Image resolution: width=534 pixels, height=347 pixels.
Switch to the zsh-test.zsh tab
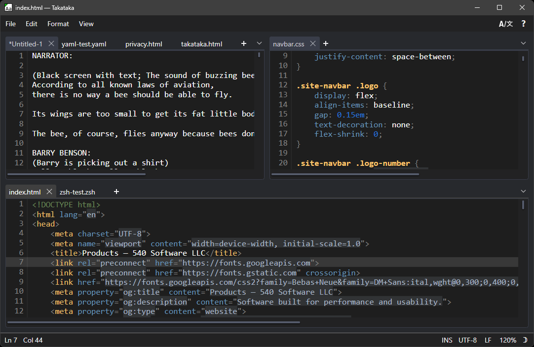[77, 192]
